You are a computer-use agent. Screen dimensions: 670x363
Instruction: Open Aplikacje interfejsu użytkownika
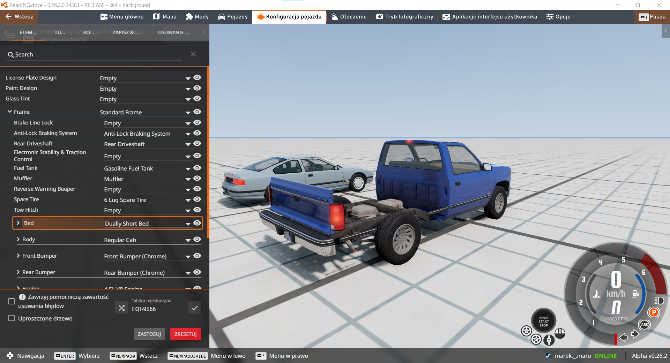(490, 17)
